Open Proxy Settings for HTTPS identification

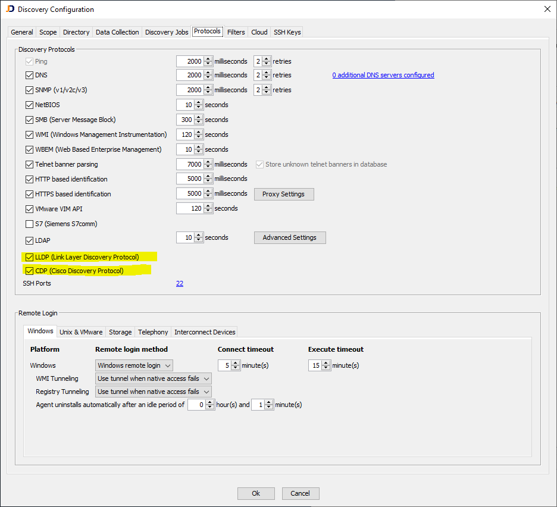(x=284, y=194)
